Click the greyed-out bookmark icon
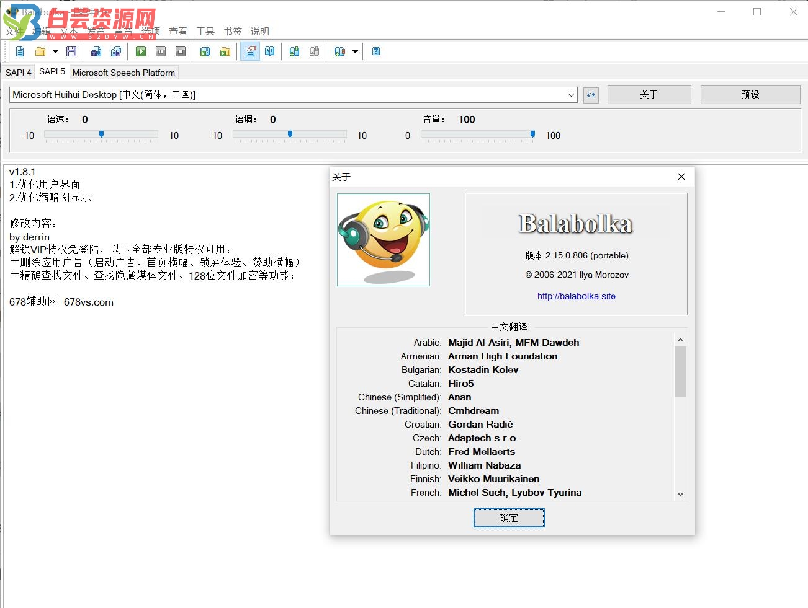Screen dimensions: 808x608 pyautogui.click(x=315, y=51)
